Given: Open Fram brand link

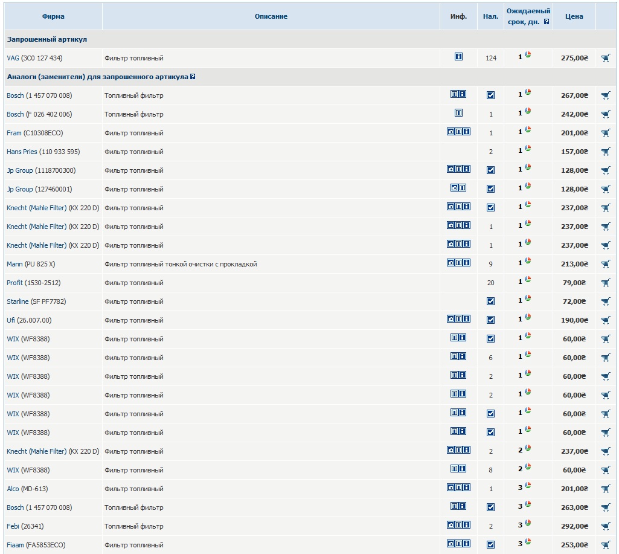Looking at the screenshot, I should pos(14,133).
